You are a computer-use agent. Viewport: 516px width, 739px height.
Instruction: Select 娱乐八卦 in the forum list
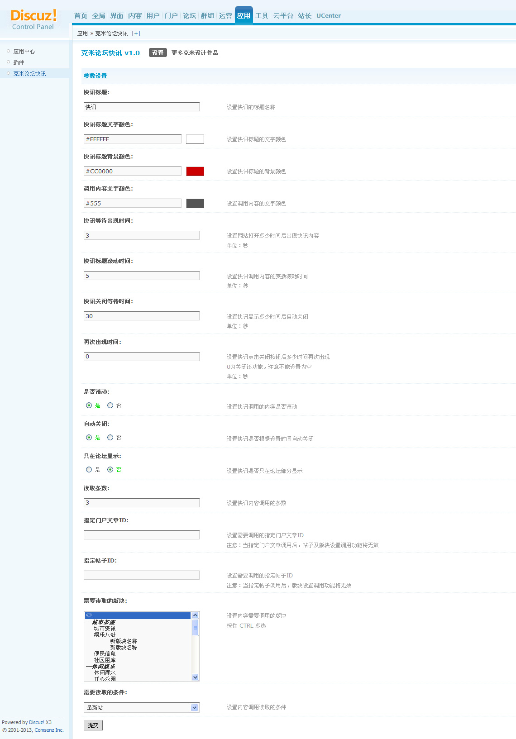point(138,635)
